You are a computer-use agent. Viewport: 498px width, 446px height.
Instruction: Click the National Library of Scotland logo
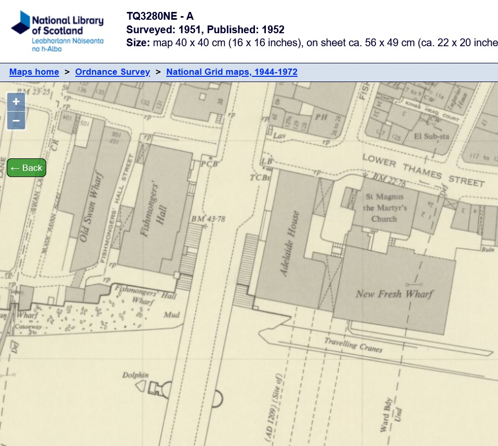click(x=58, y=31)
